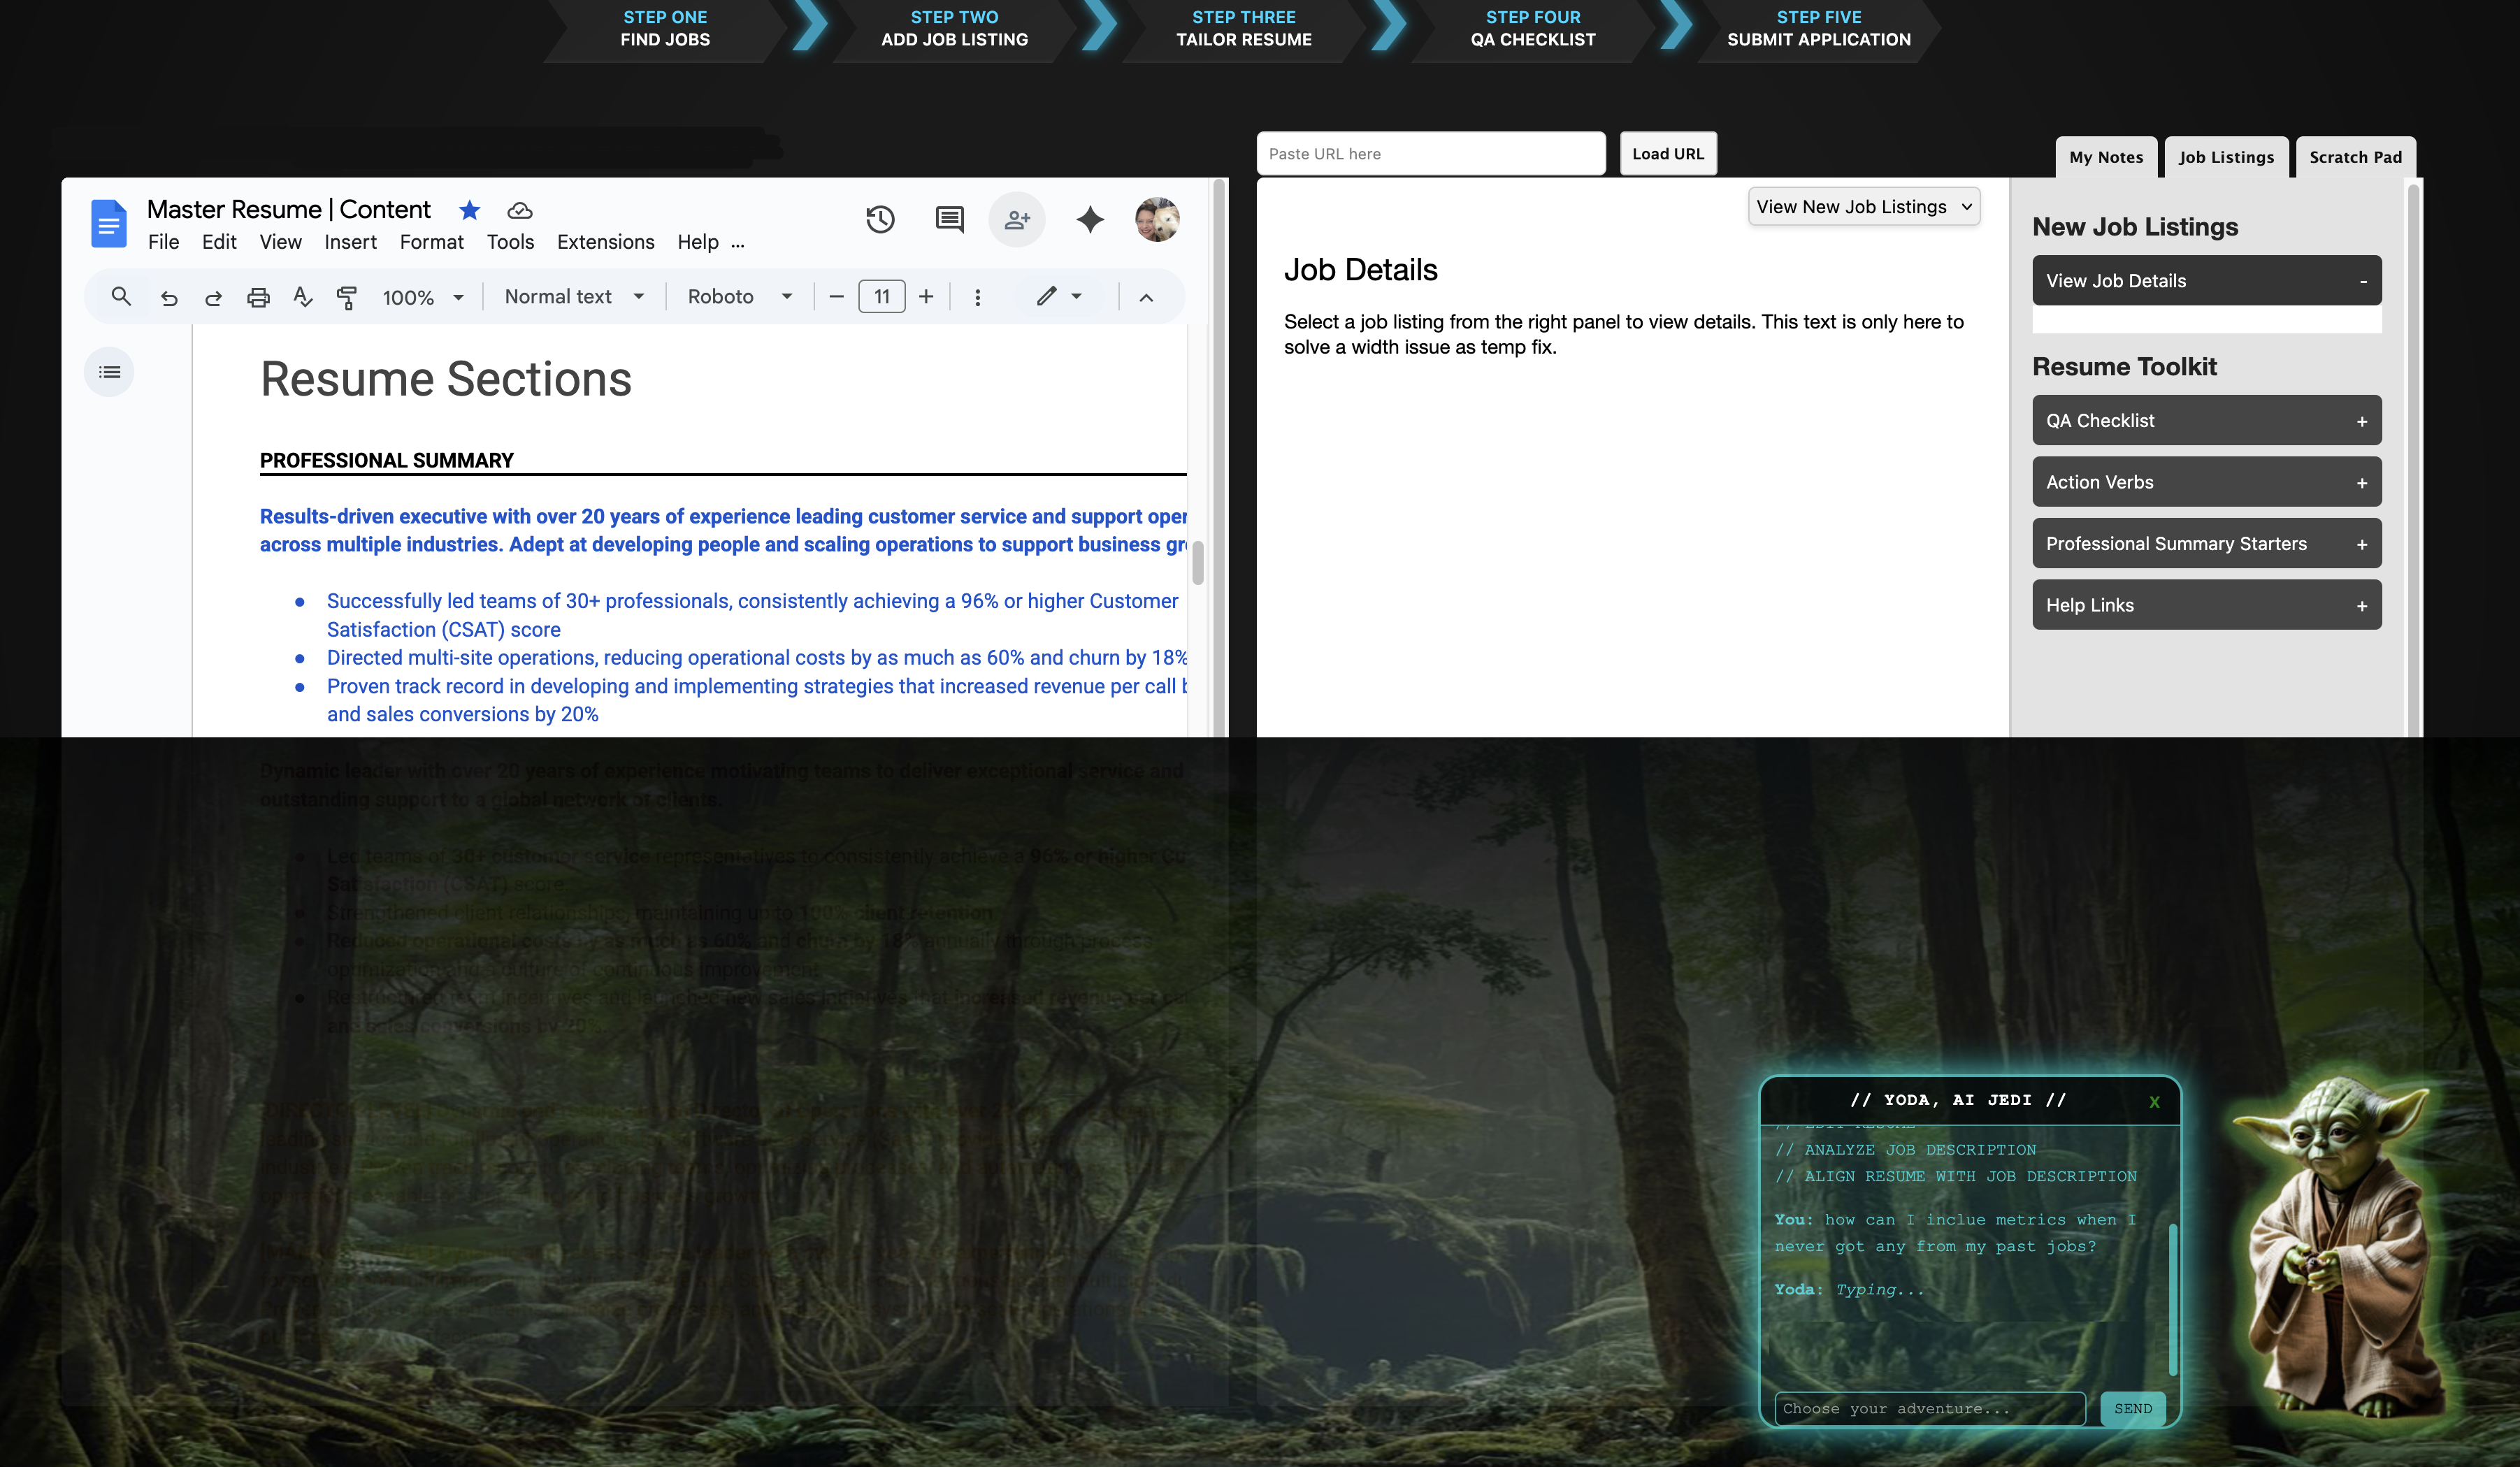
Task: Expand the QA Checklist section
Action: pyautogui.click(x=2206, y=420)
